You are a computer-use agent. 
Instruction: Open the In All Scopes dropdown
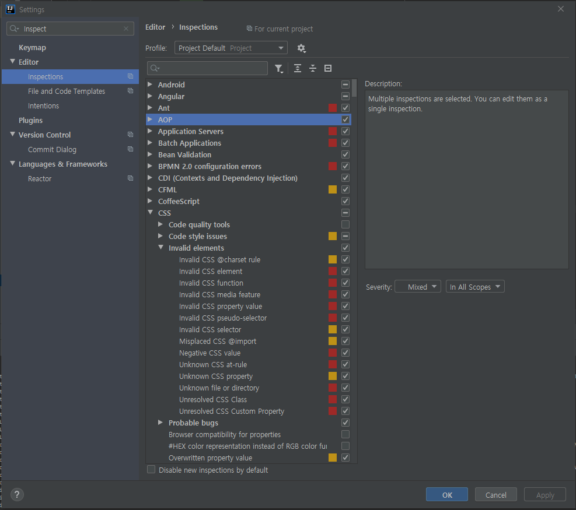pos(475,287)
